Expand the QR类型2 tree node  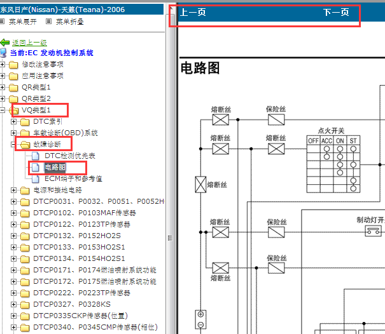point(2,98)
